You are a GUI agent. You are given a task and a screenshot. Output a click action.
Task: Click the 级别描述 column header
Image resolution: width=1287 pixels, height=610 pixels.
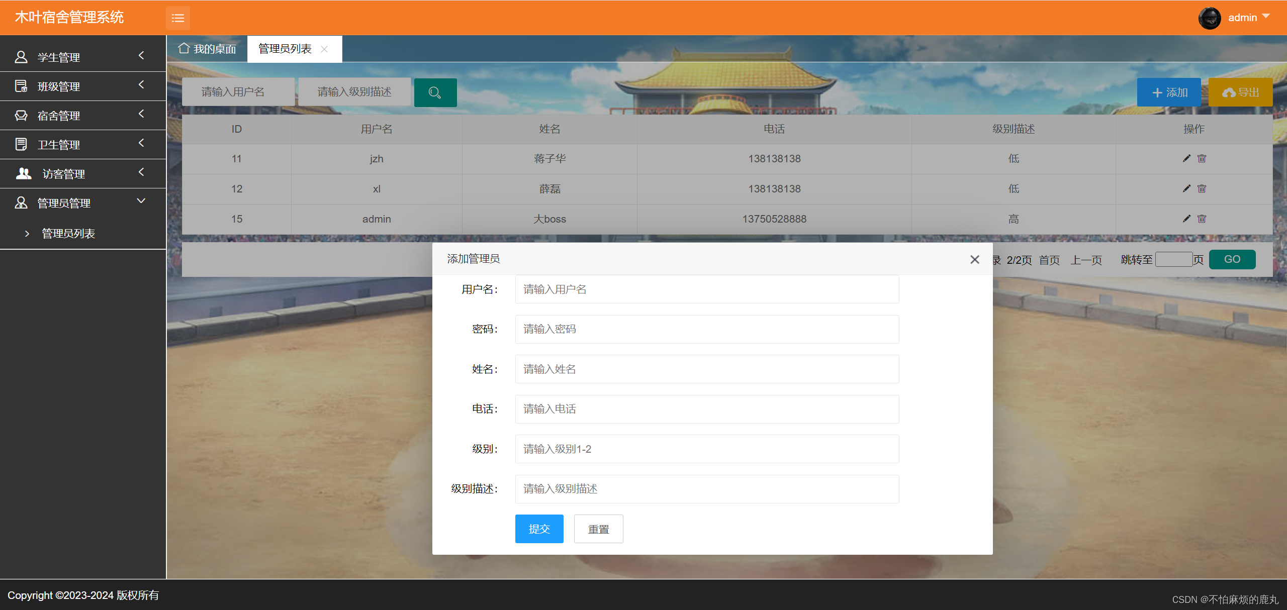1014,129
